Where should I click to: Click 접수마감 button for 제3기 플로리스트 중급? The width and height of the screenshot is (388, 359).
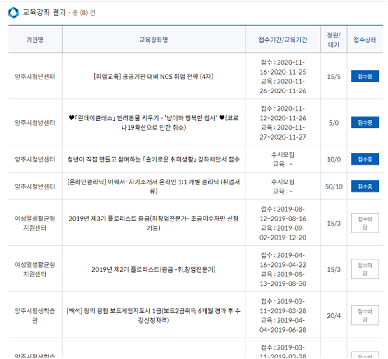pos(365,223)
